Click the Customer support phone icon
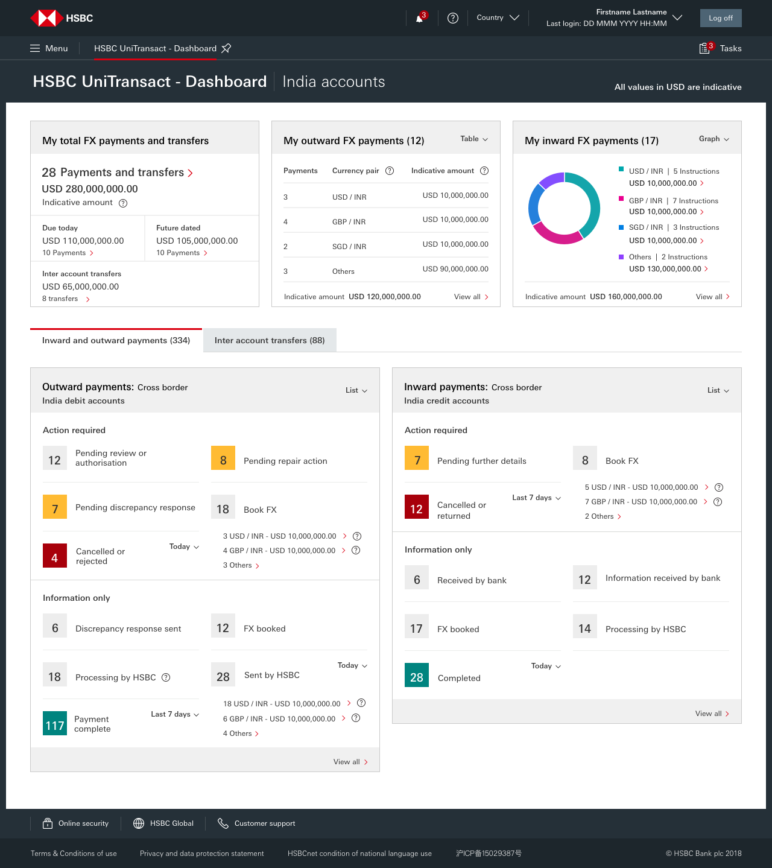Screen dimensions: 772x868 click(x=223, y=823)
